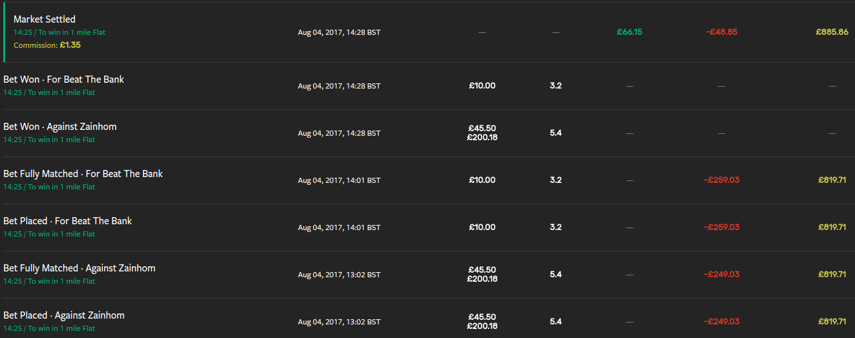Open the Market Settled entry title

click(x=45, y=19)
